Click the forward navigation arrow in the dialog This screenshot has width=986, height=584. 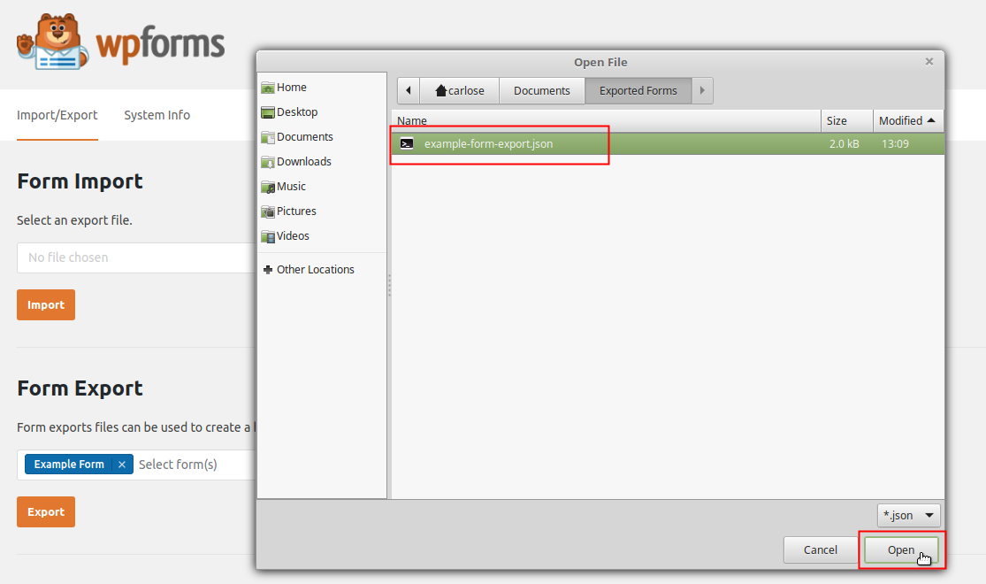[701, 89]
